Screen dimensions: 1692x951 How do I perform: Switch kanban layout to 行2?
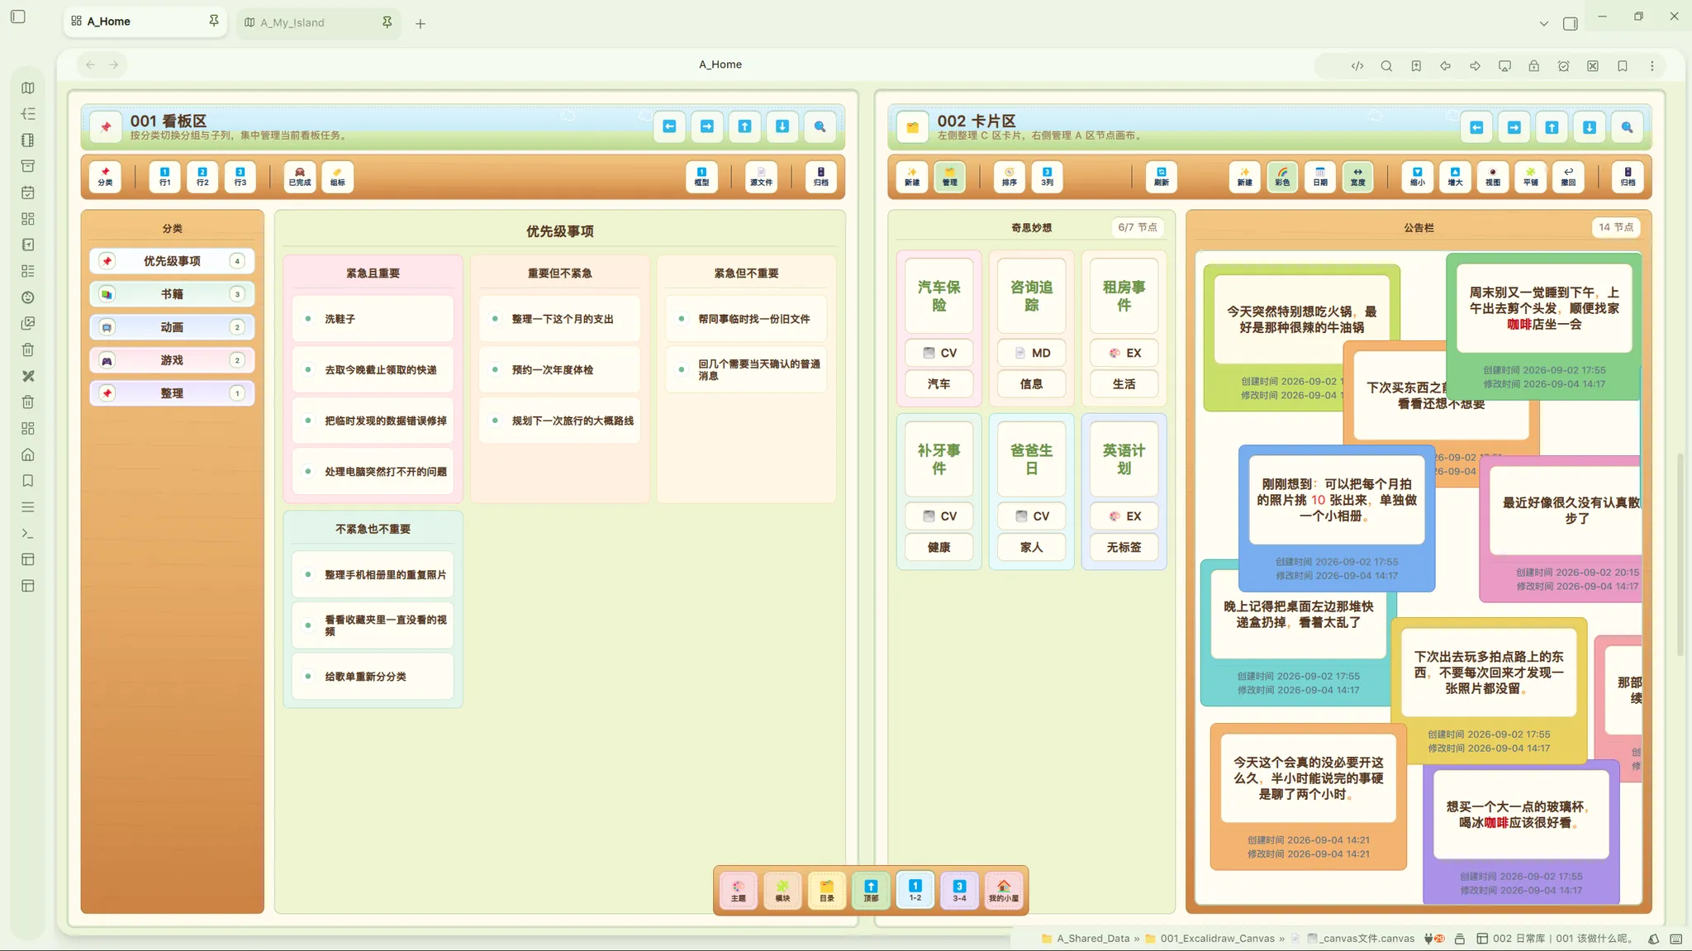click(202, 177)
